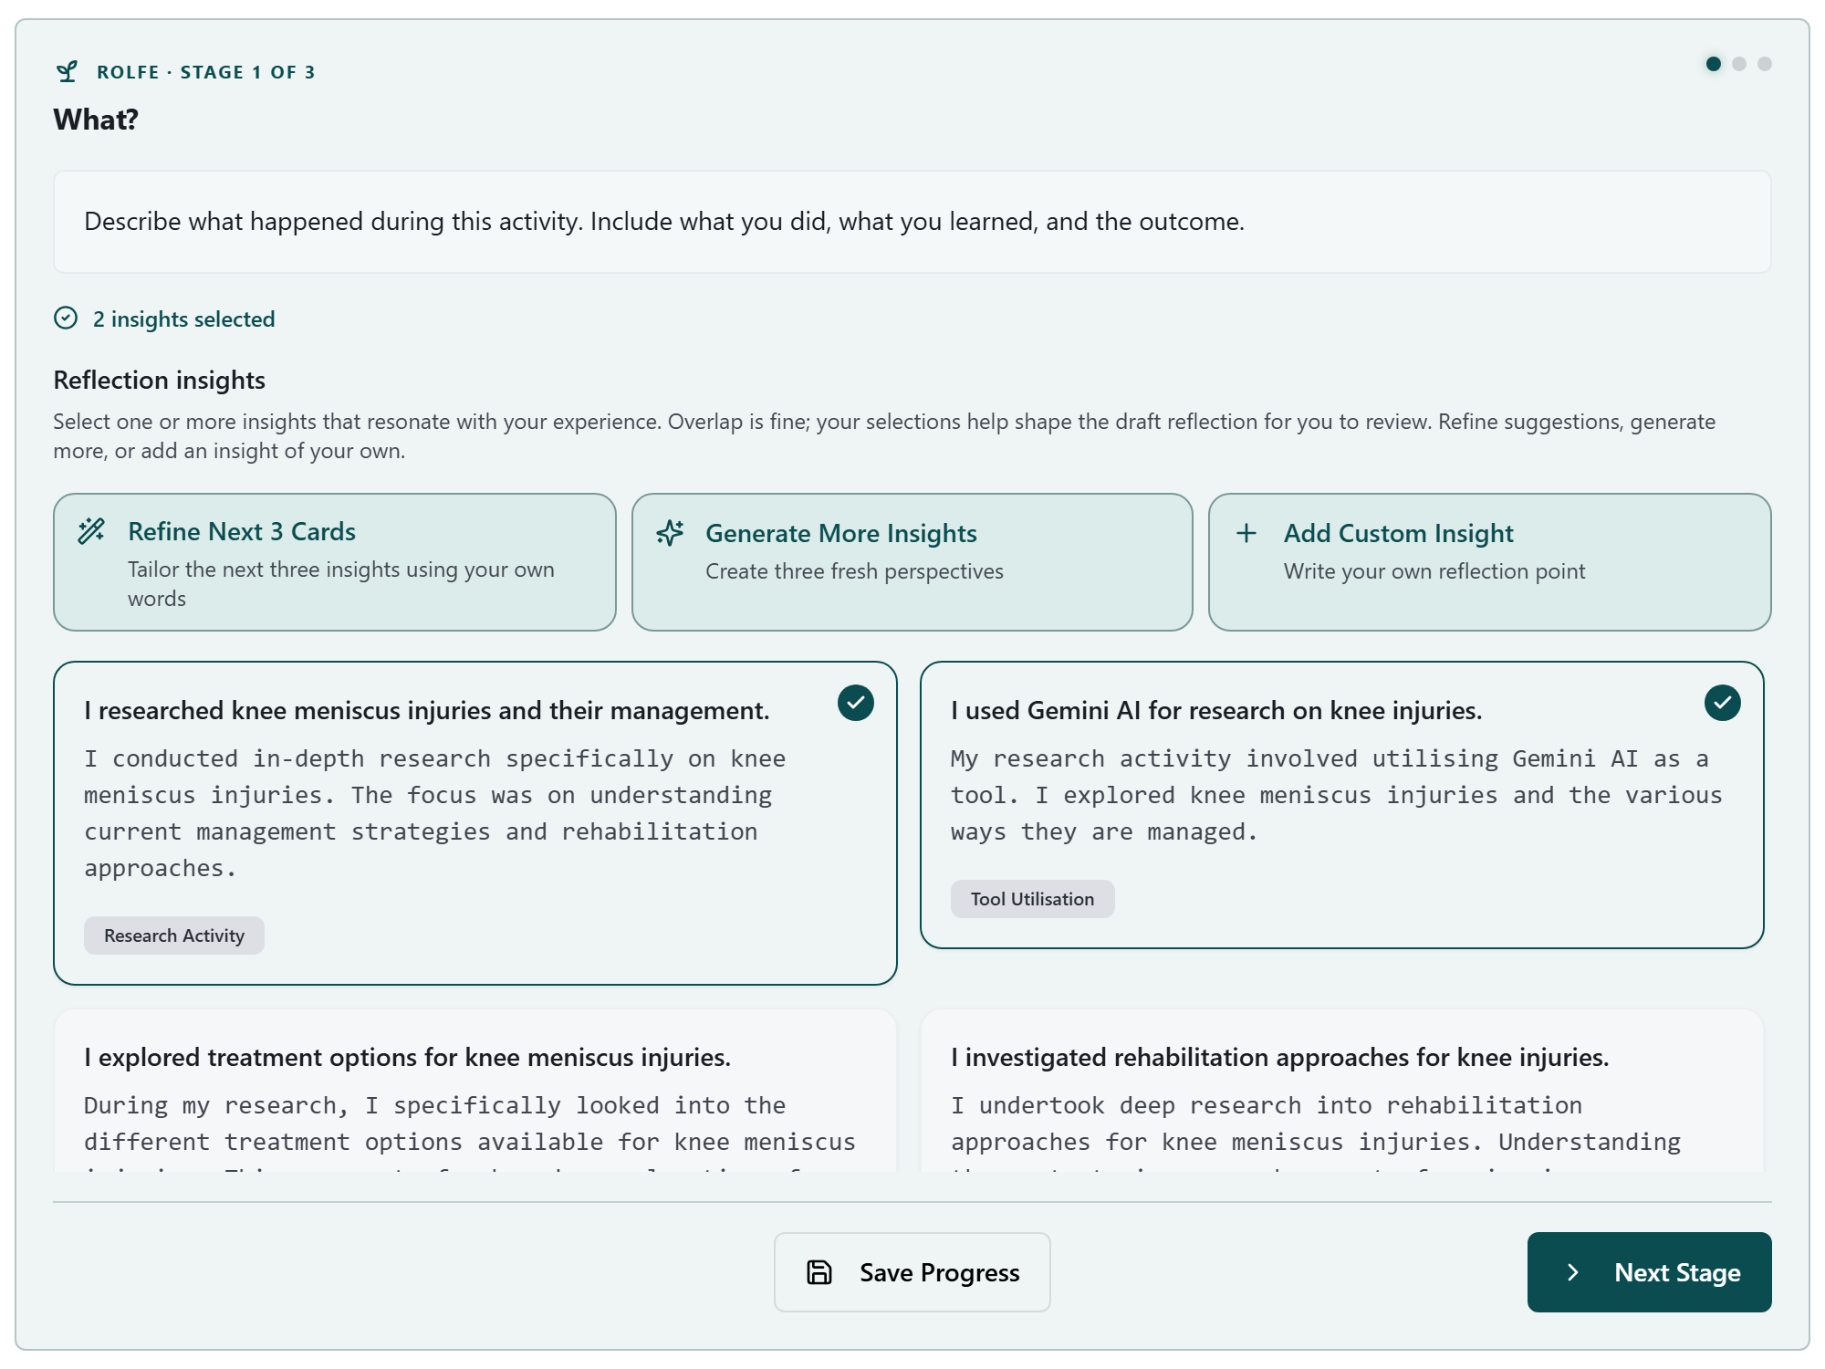Click the prompt box describing the activity

pos(912,222)
